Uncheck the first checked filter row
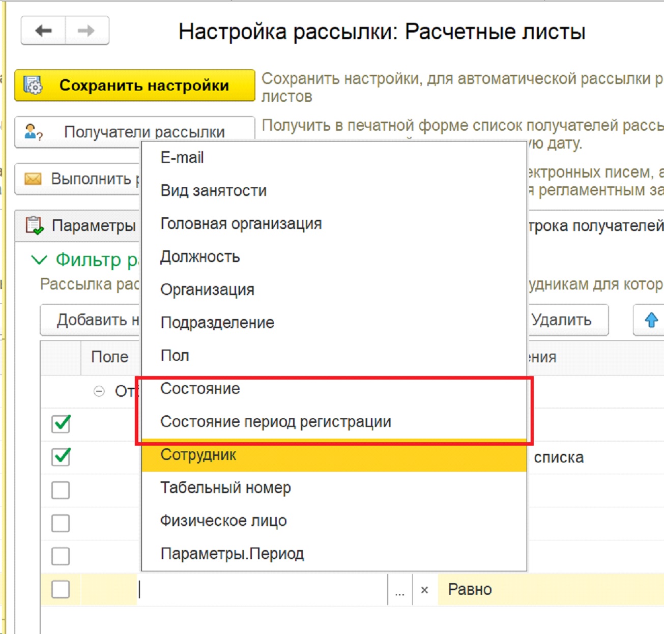664x634 pixels. pos(61,424)
